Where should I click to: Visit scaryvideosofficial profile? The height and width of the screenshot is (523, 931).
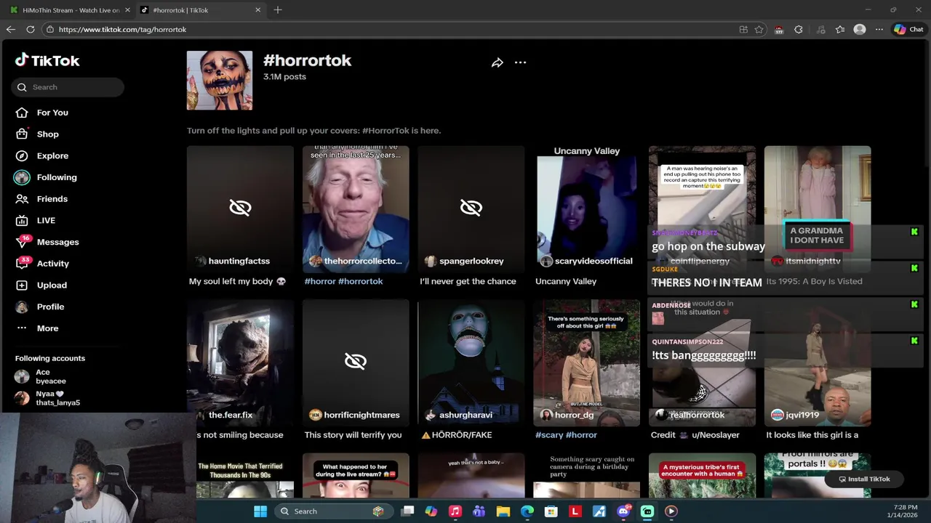pos(594,261)
